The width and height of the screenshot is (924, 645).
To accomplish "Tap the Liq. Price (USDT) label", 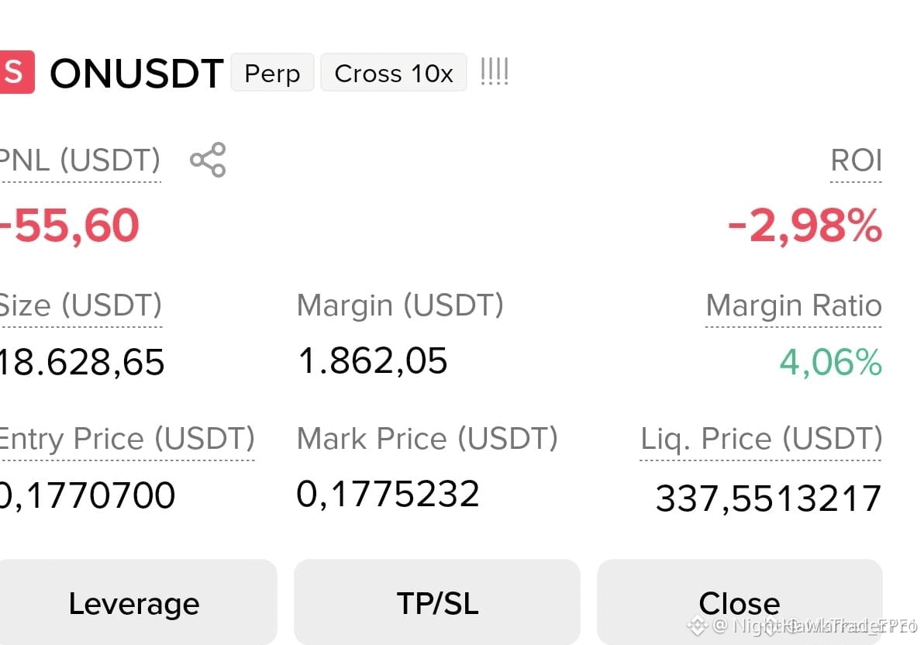I will pos(760,439).
